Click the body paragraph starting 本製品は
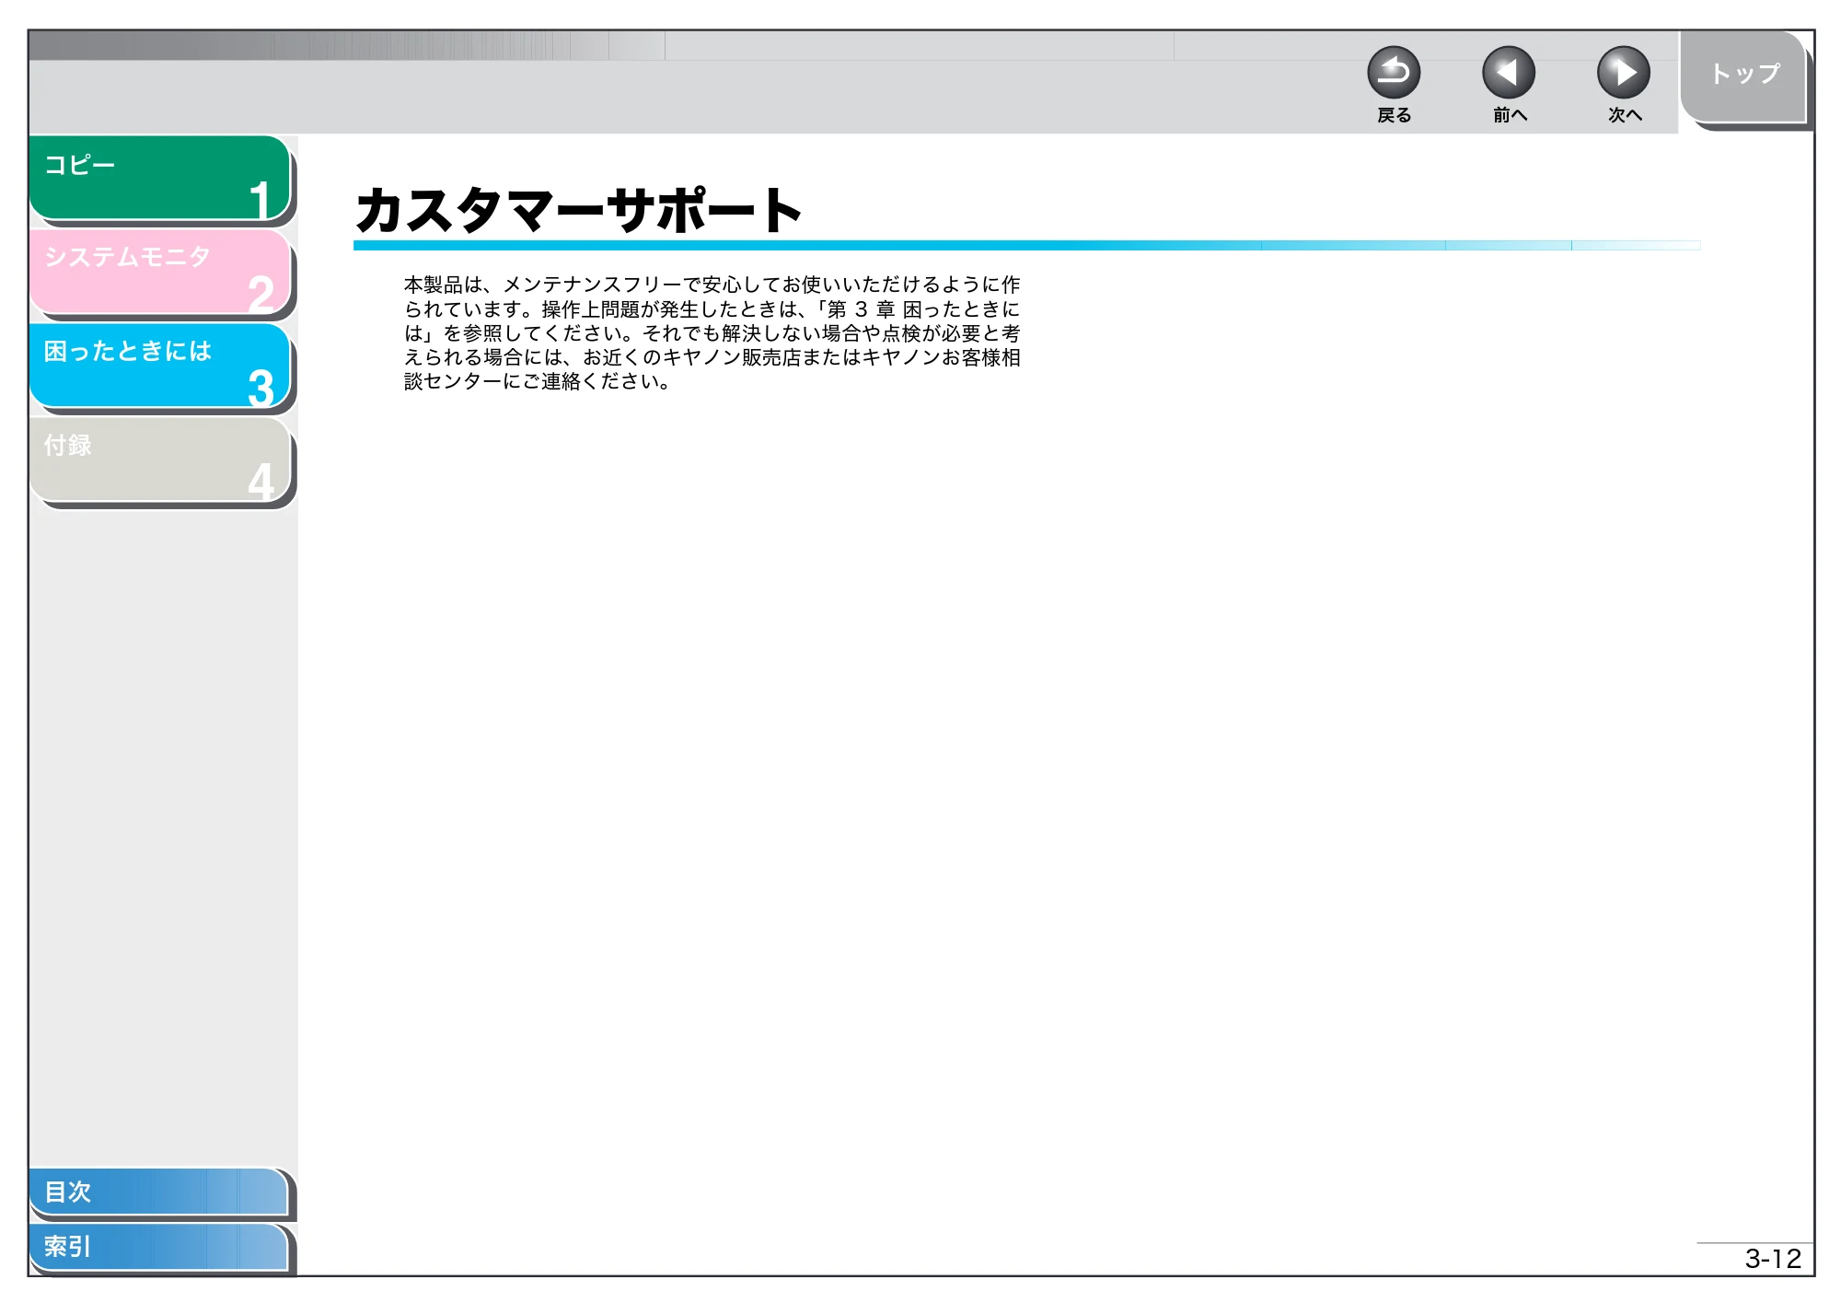Screen dimensions: 1841x1303 712,332
